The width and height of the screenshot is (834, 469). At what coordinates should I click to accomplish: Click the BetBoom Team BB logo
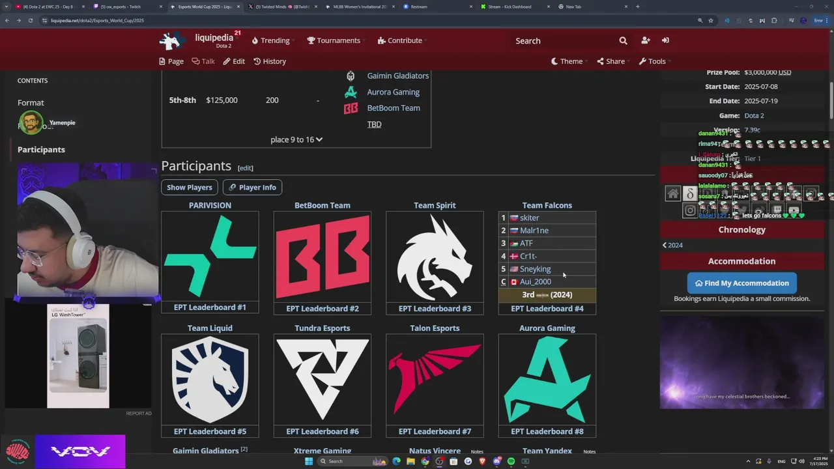pos(323,256)
